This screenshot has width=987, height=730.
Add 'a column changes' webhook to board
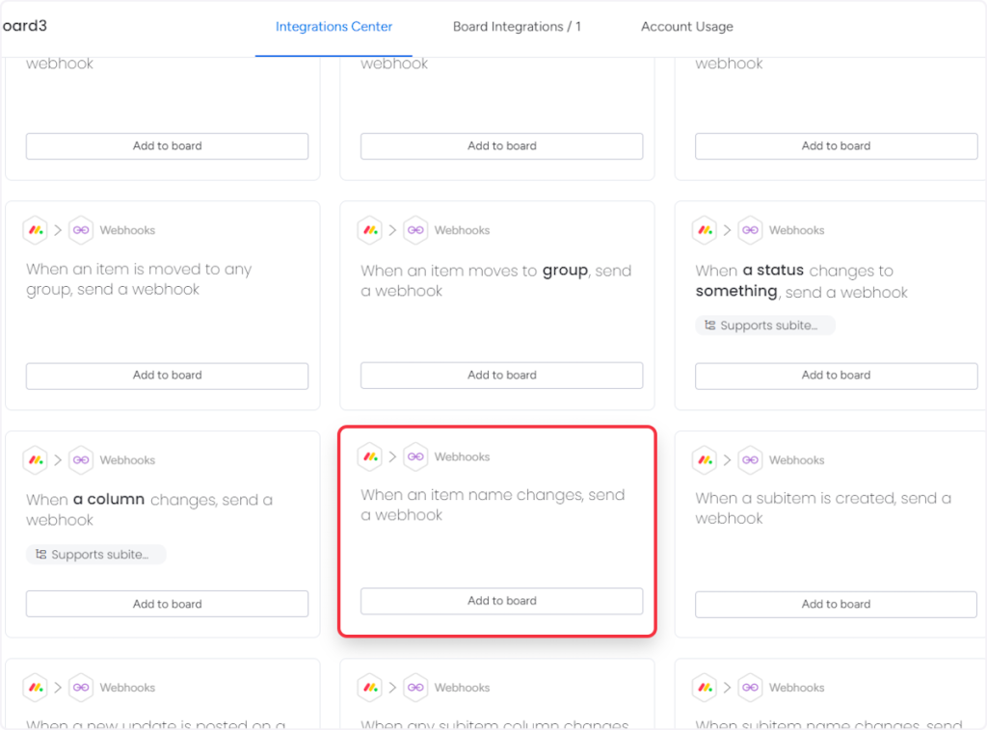click(167, 604)
